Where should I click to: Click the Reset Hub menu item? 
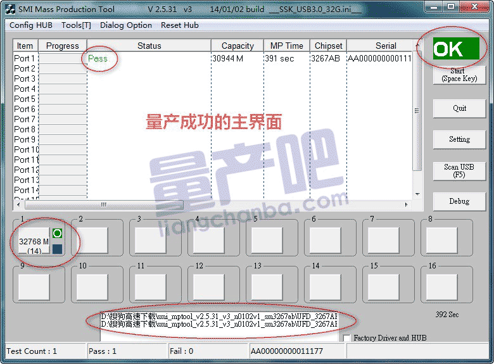[x=180, y=25]
